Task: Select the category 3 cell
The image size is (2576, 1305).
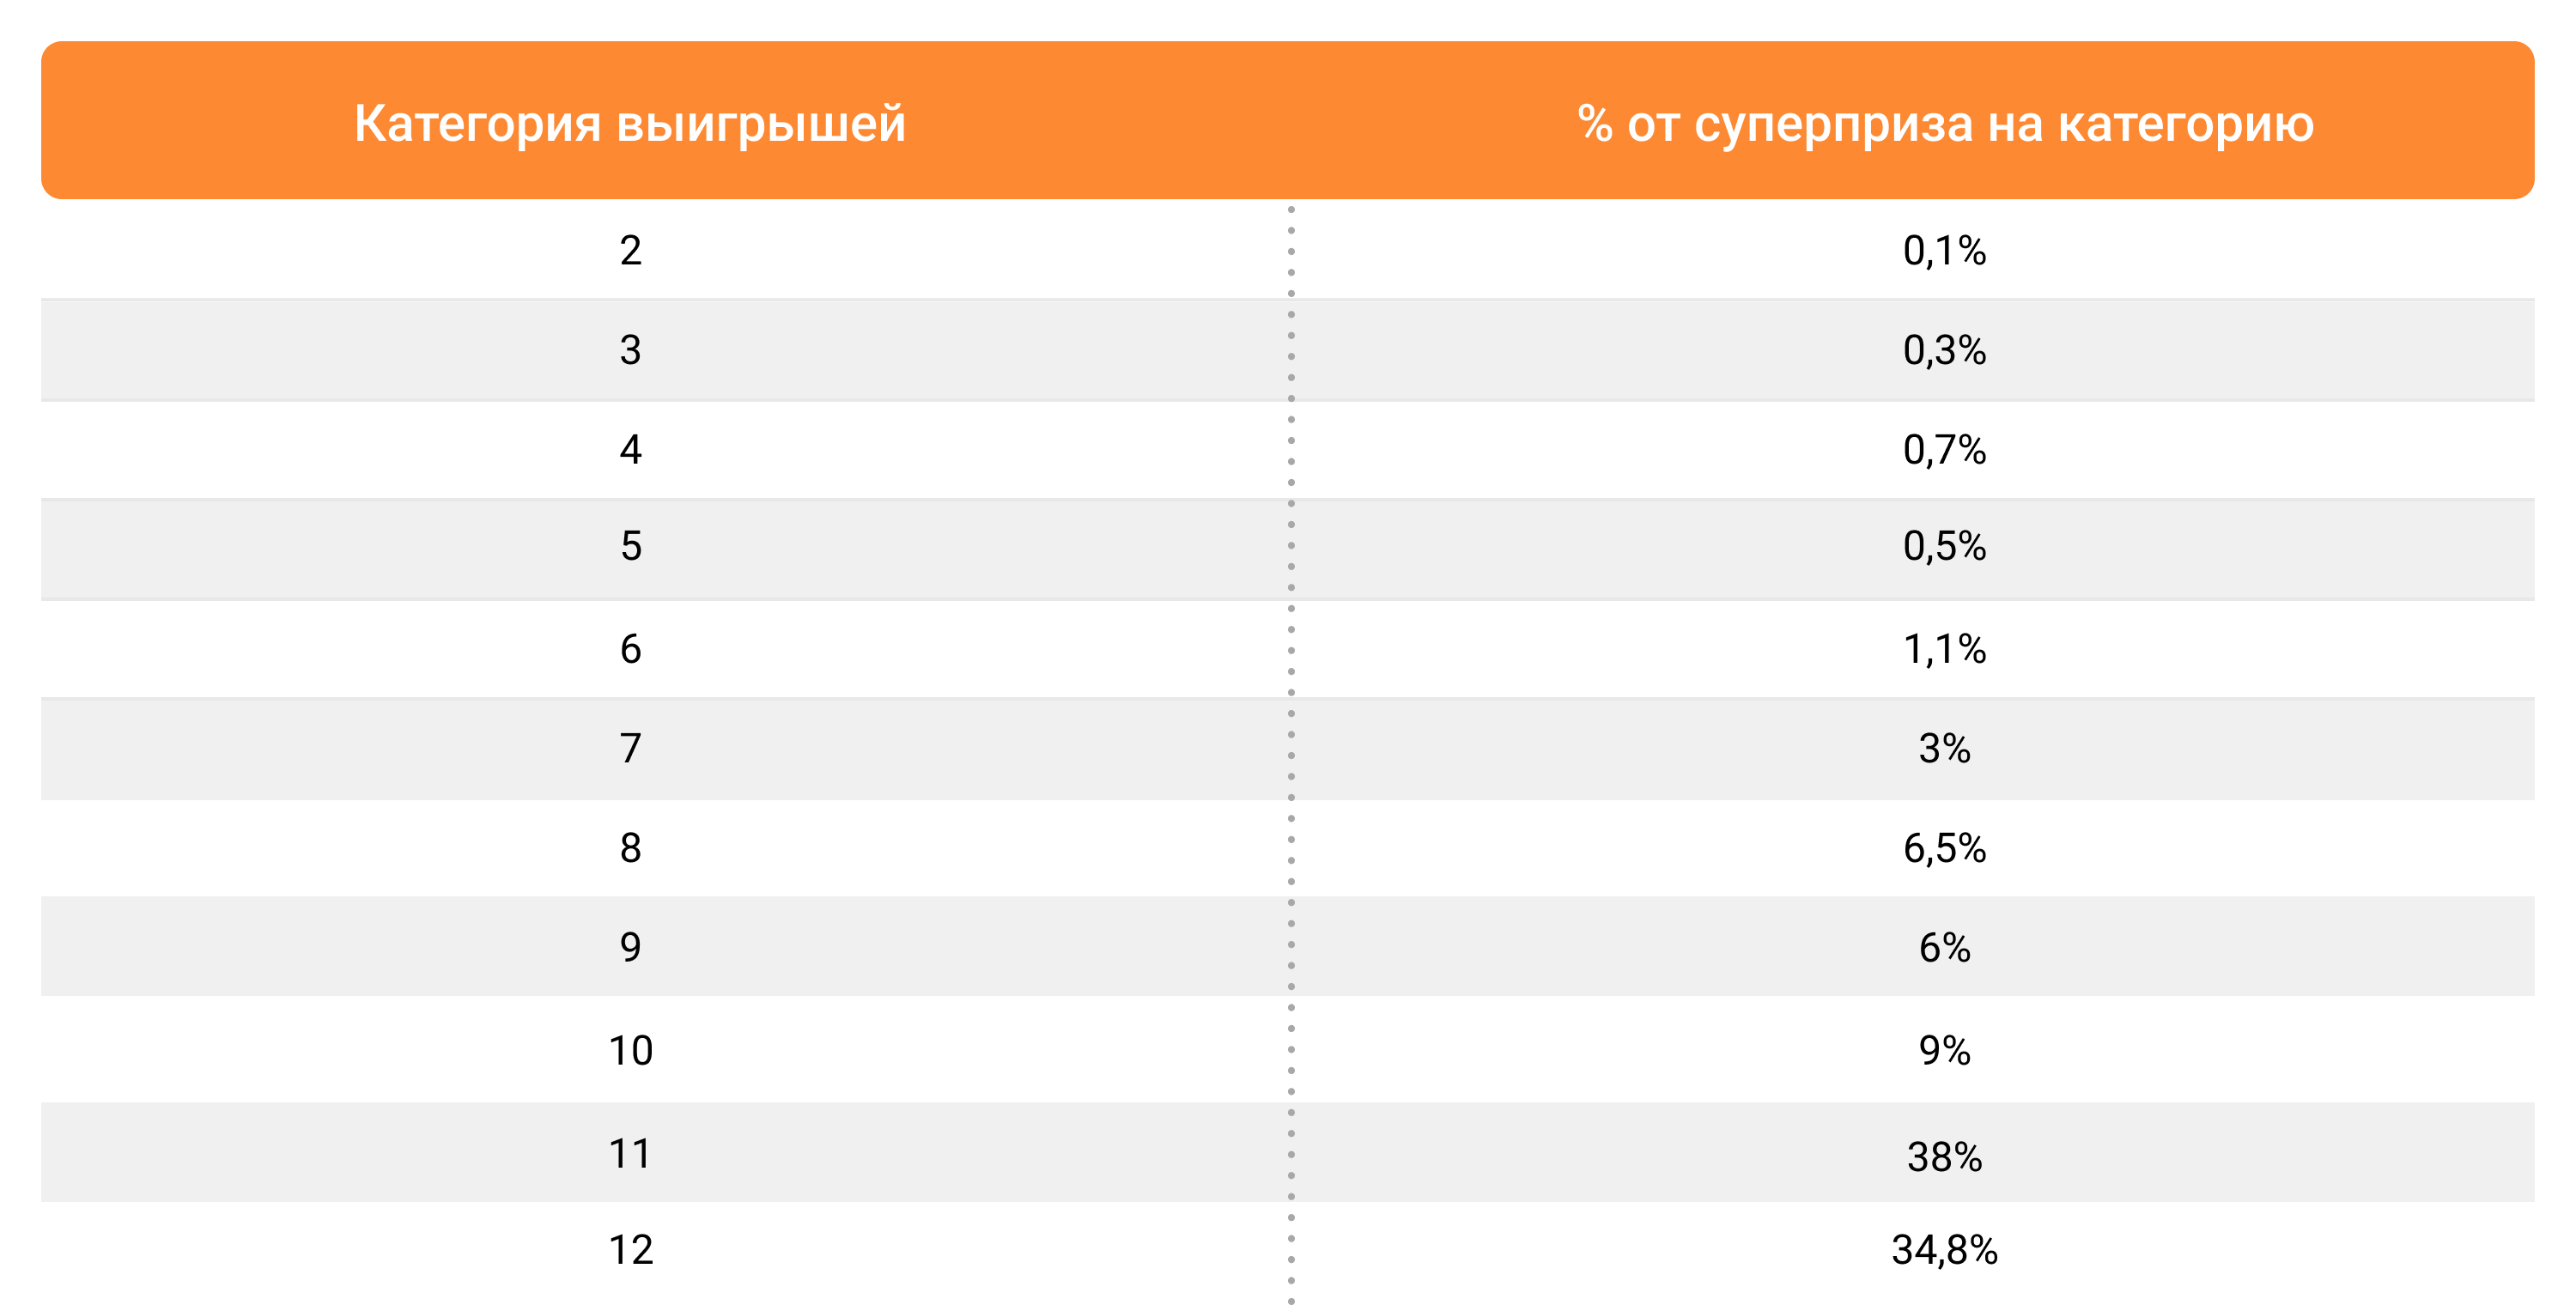Action: pyautogui.click(x=630, y=350)
